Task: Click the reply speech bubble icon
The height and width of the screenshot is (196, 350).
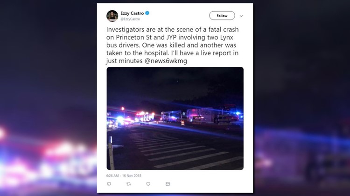Action: [x=109, y=184]
